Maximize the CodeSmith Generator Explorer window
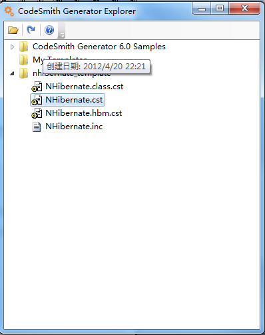The image size is (265, 335). coord(220,9)
